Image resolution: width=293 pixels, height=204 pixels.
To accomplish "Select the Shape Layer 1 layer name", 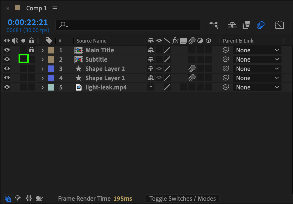I will [x=105, y=78].
